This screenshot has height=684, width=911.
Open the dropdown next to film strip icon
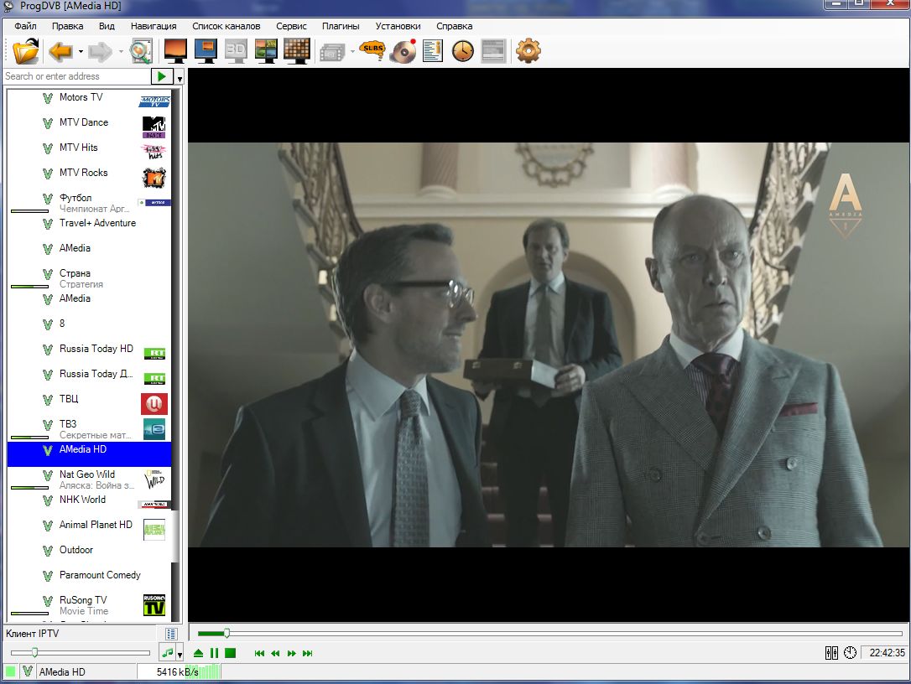[352, 52]
